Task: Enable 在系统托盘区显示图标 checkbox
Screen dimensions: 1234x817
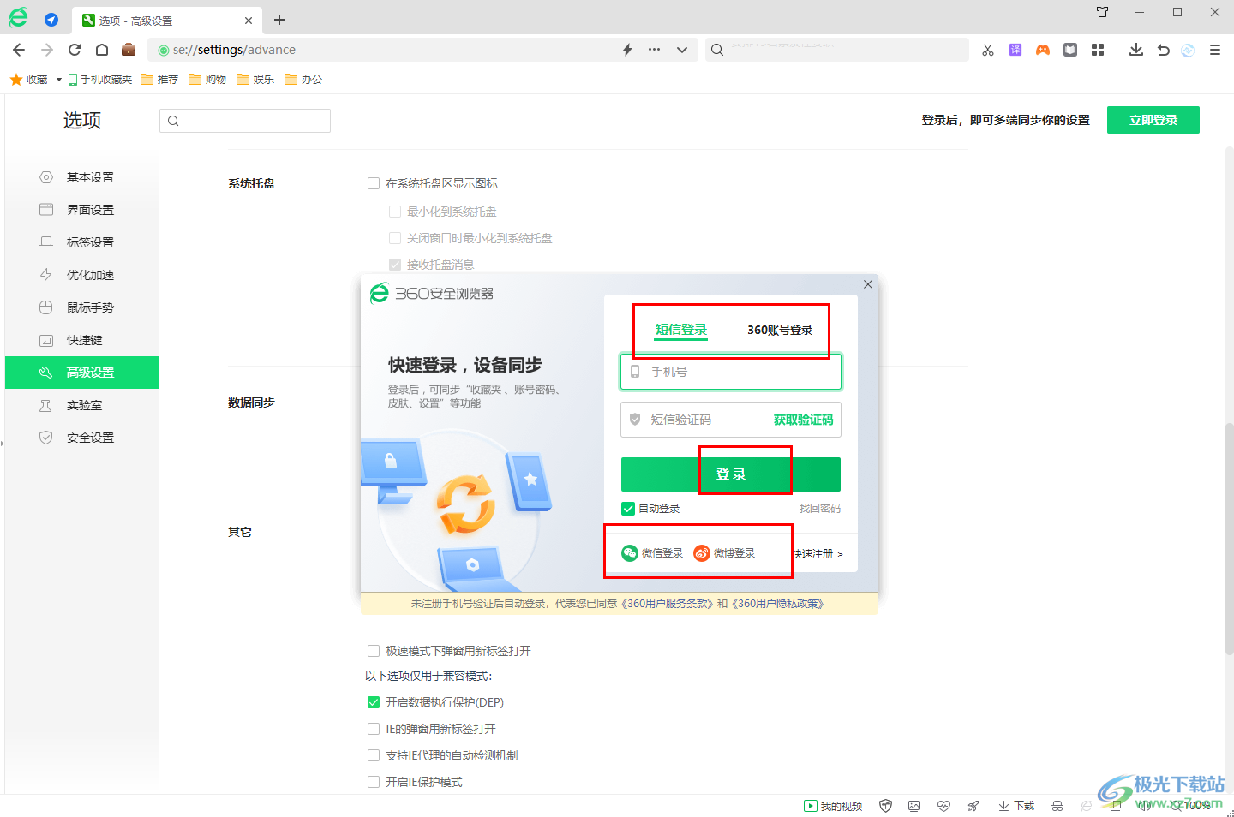Action: click(374, 183)
